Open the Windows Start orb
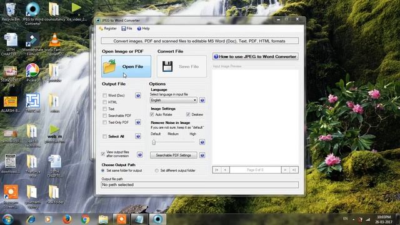This screenshot has height=225, width=400. point(8,219)
